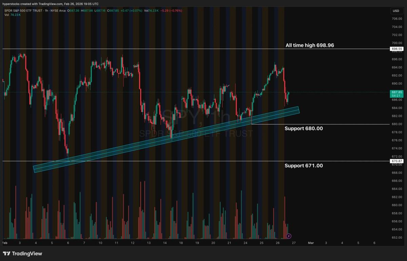
Task: Click the 698.55 price tag on the scale
Action: [396, 49]
